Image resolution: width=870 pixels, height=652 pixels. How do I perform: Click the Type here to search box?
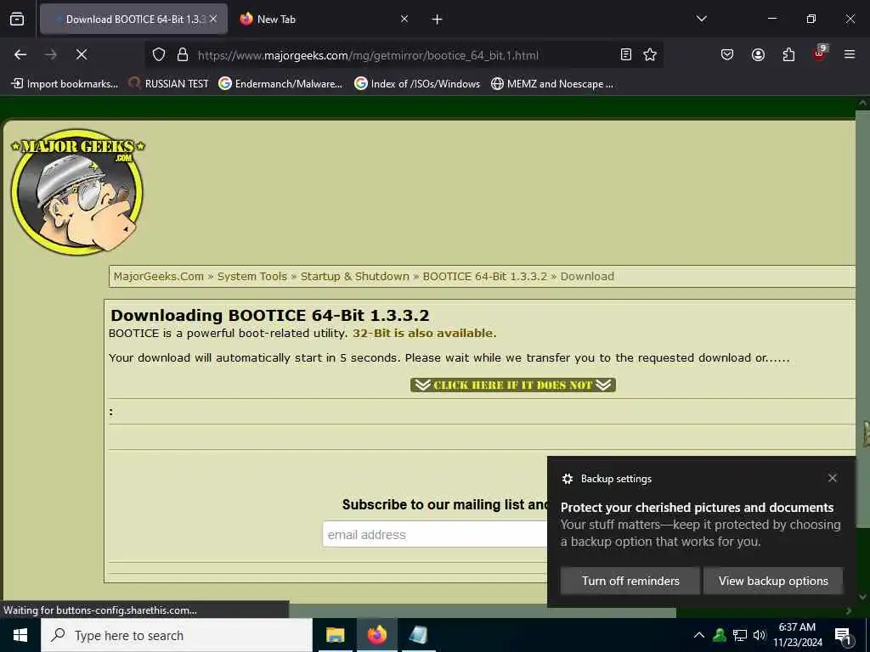[x=177, y=635]
